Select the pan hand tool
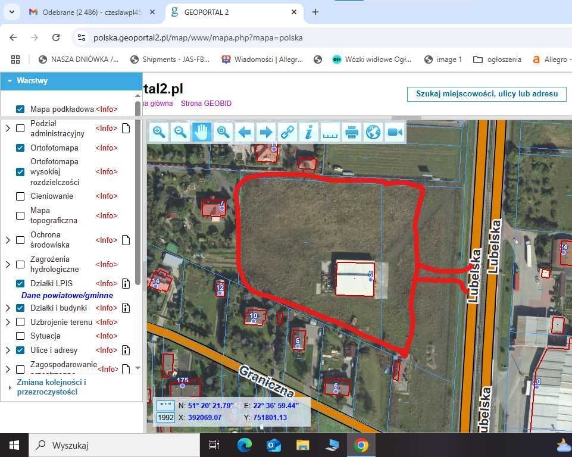This screenshot has width=572, height=457. click(201, 132)
